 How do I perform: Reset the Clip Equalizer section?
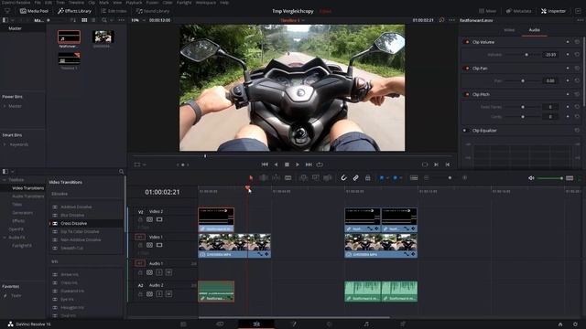pyautogui.click(x=577, y=131)
